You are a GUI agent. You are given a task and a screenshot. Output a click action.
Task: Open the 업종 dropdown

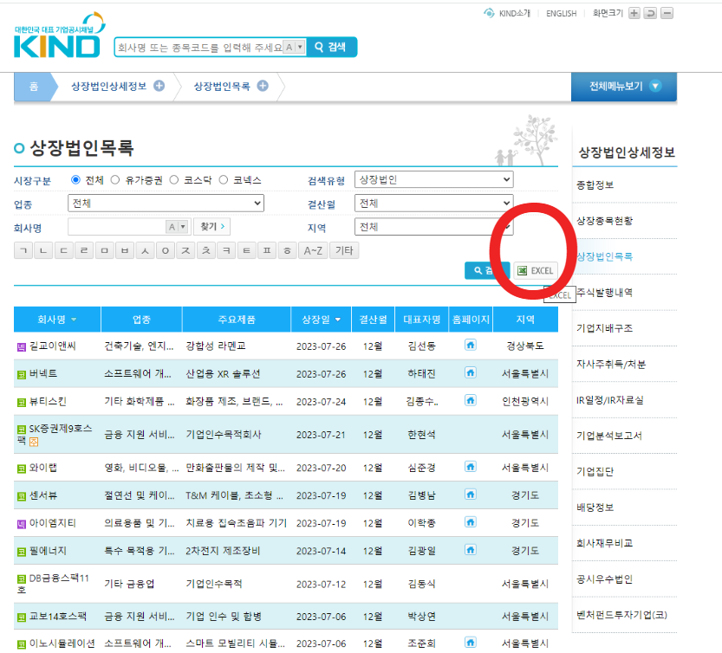[166, 203]
